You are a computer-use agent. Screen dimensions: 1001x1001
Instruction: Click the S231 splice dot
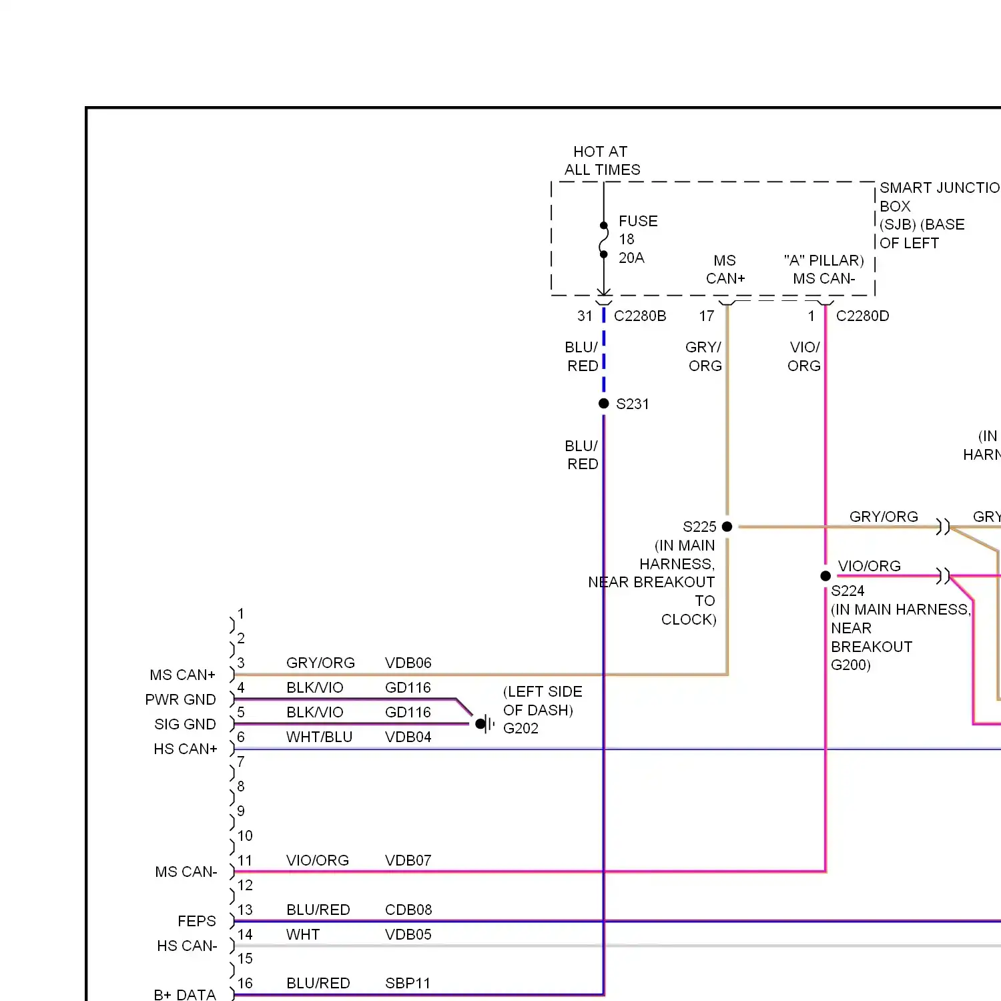pyautogui.click(x=604, y=403)
